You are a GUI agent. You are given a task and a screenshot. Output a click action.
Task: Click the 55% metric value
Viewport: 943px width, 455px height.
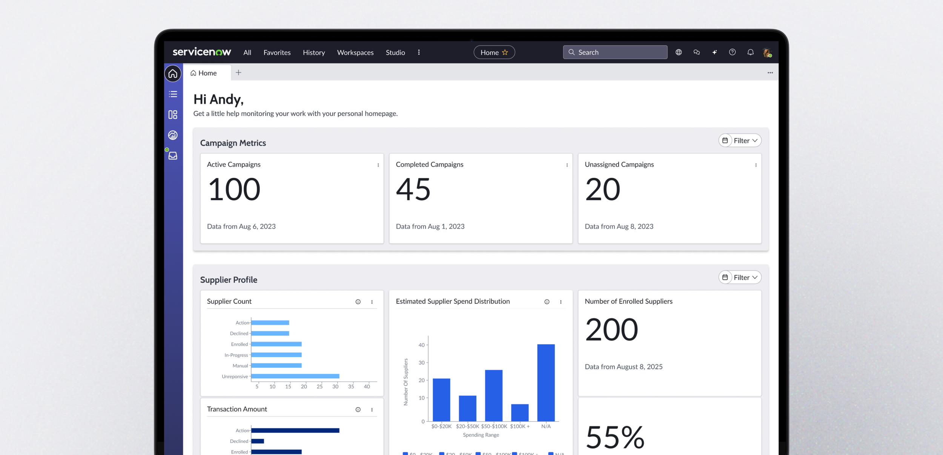(x=615, y=437)
